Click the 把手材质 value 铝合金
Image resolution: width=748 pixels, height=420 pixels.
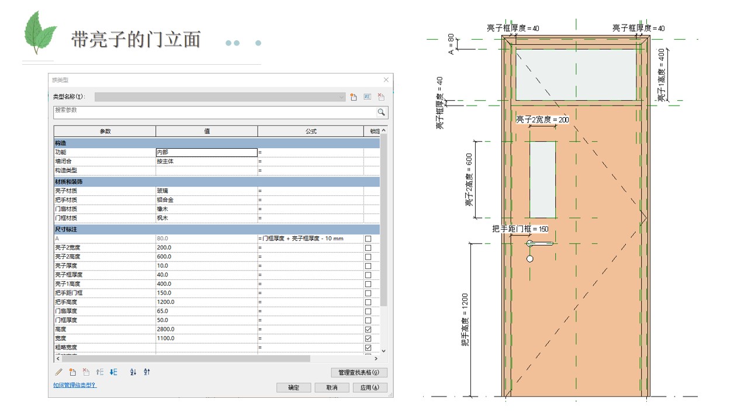(x=206, y=199)
